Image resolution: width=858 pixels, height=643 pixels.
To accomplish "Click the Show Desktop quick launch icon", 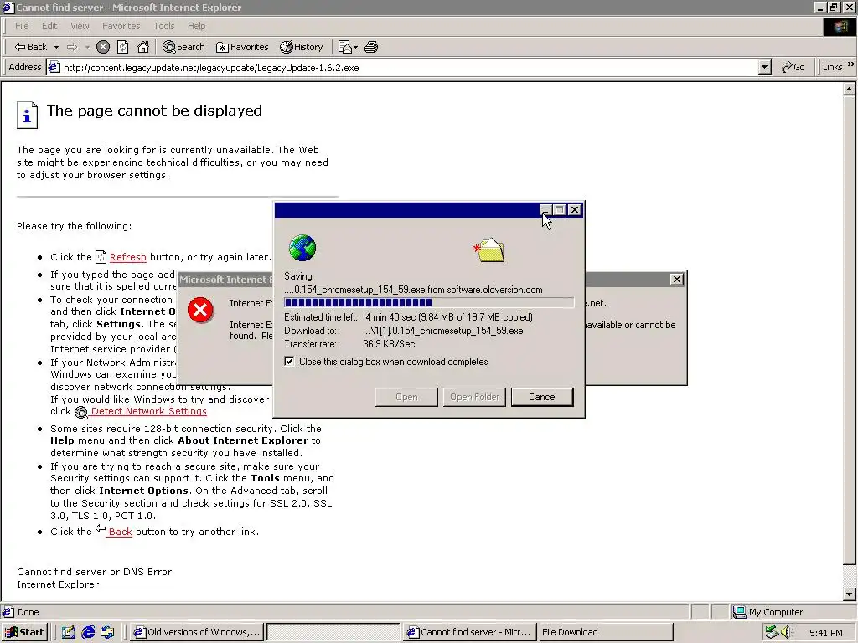I will coord(69,633).
